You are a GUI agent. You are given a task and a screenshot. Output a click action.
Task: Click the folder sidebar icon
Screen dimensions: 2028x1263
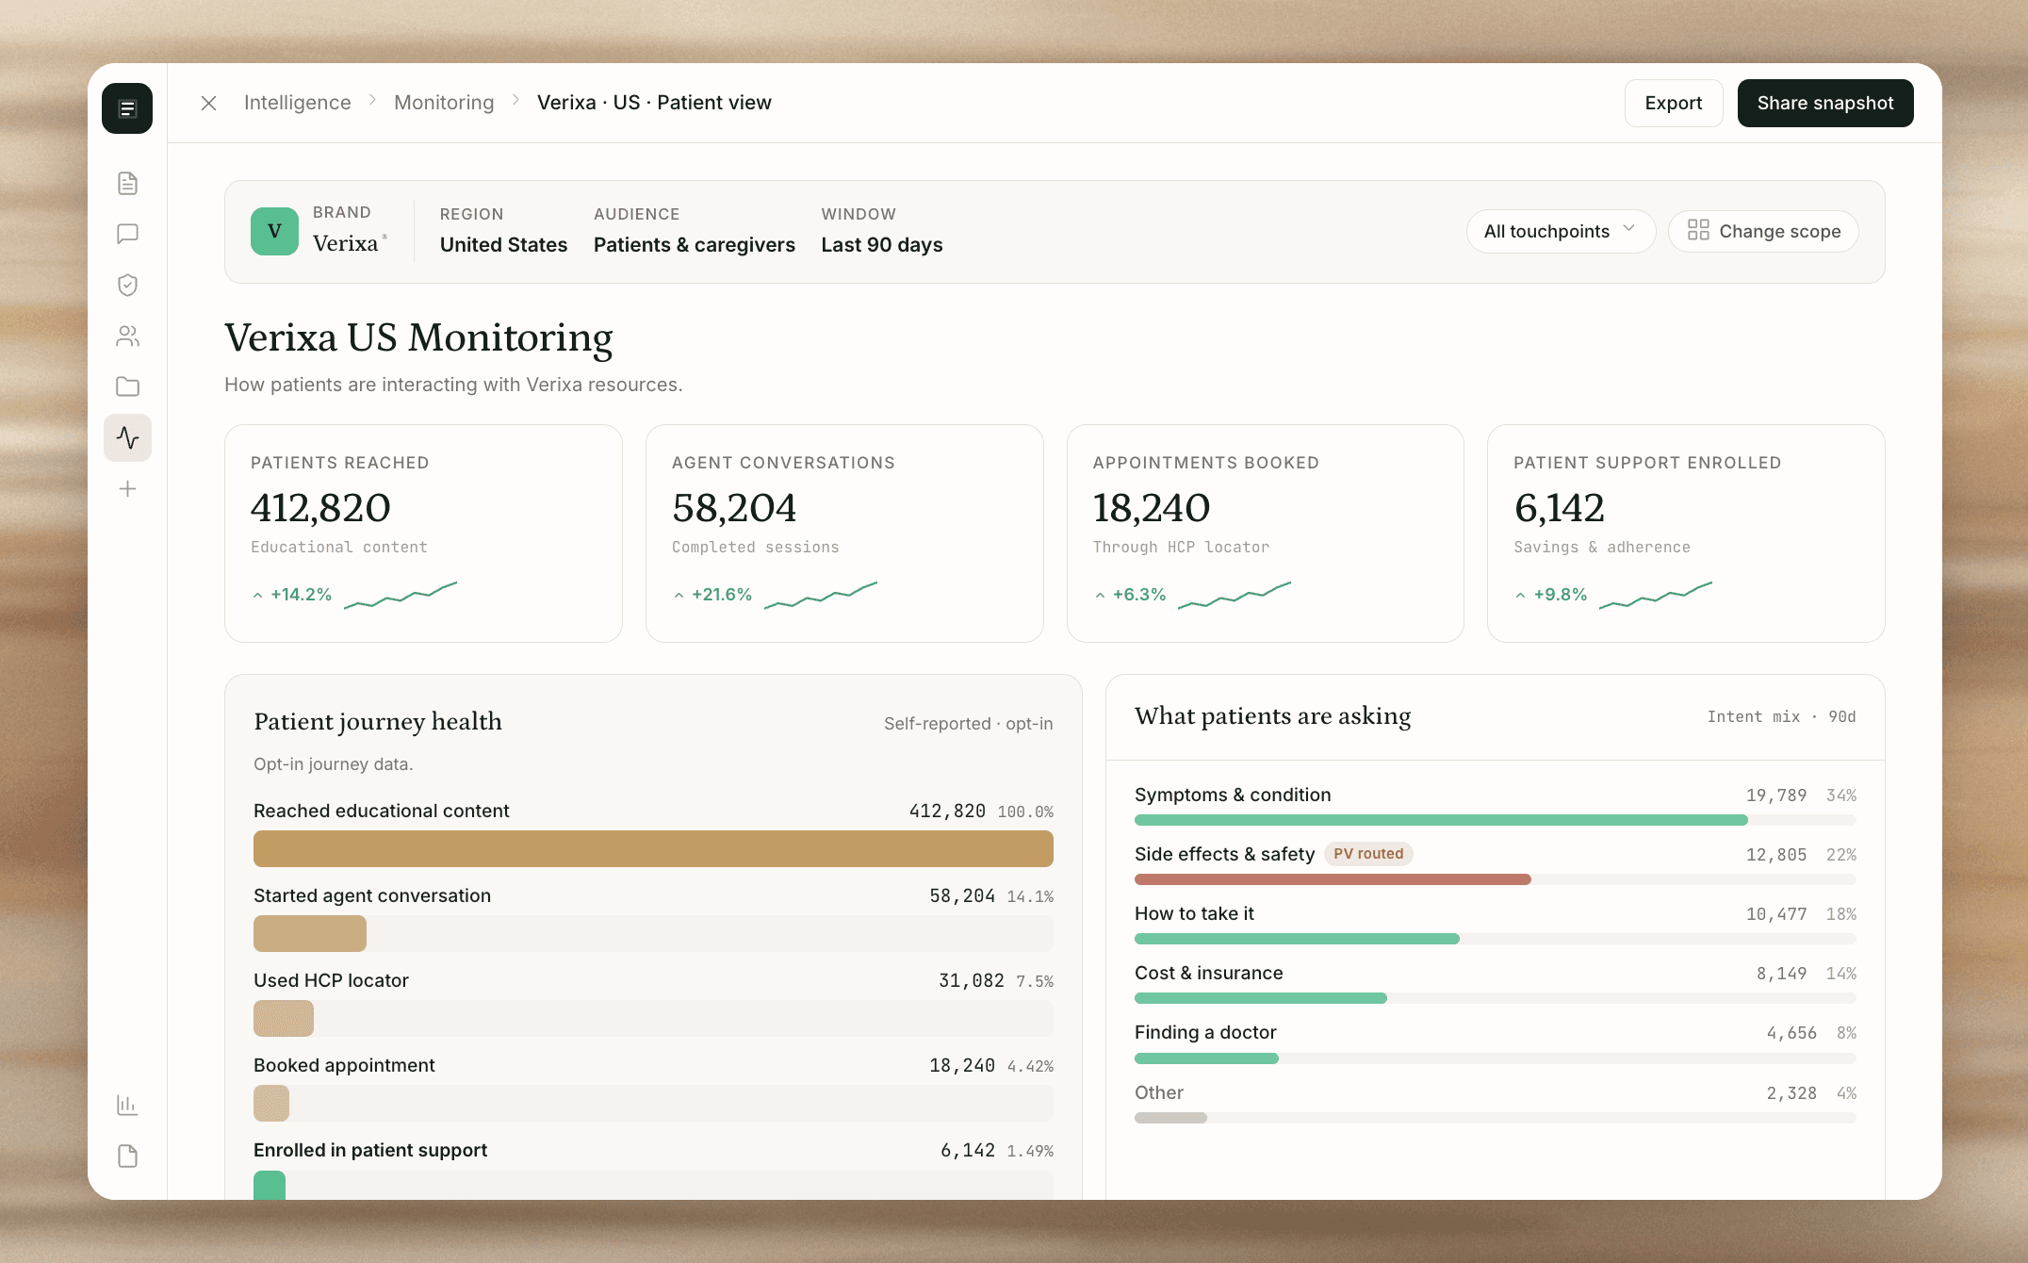(127, 386)
